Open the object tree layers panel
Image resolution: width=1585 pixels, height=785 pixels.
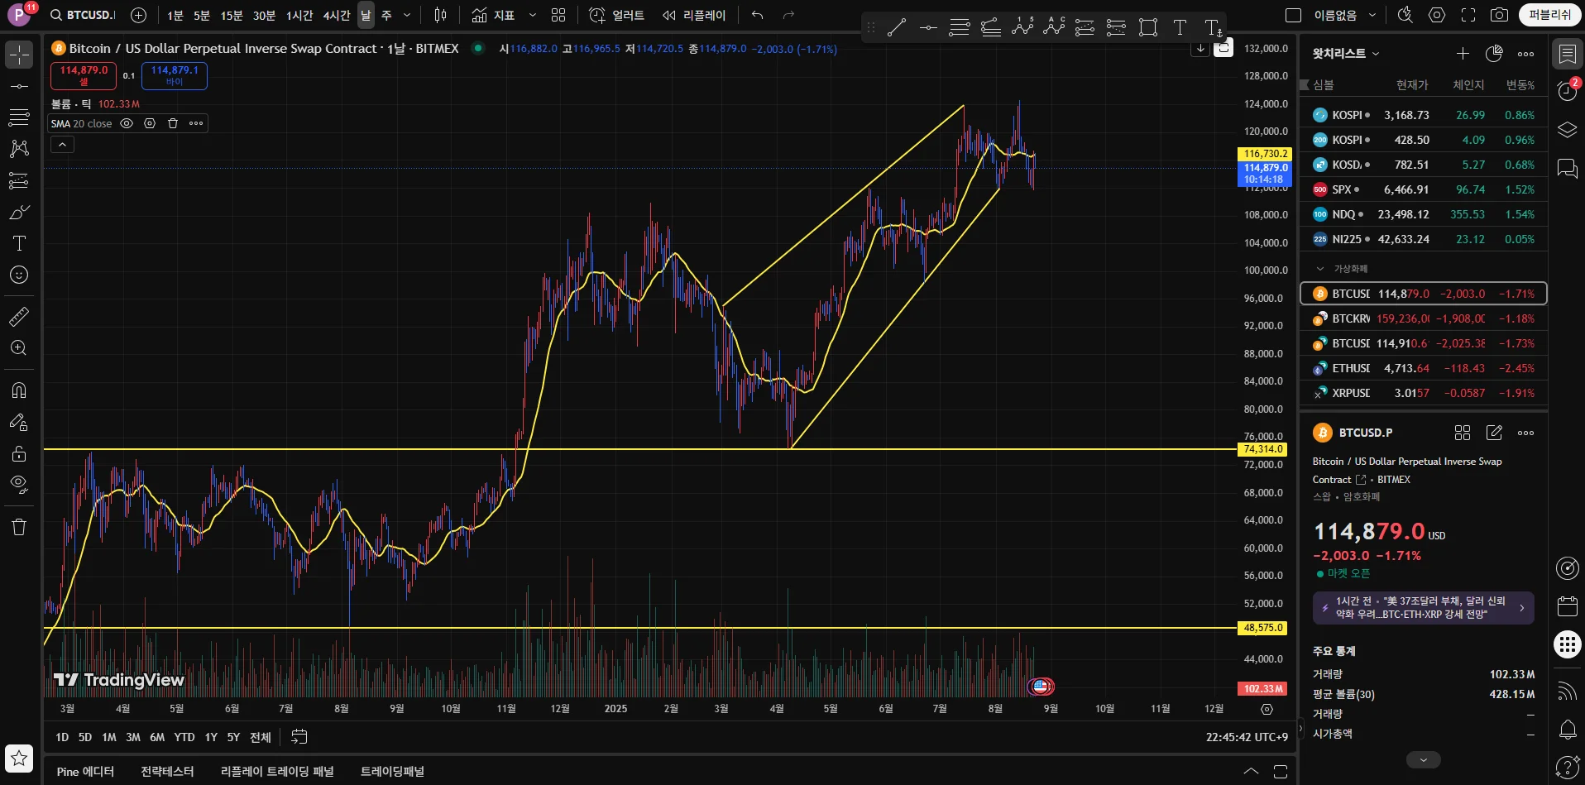pos(1567,130)
